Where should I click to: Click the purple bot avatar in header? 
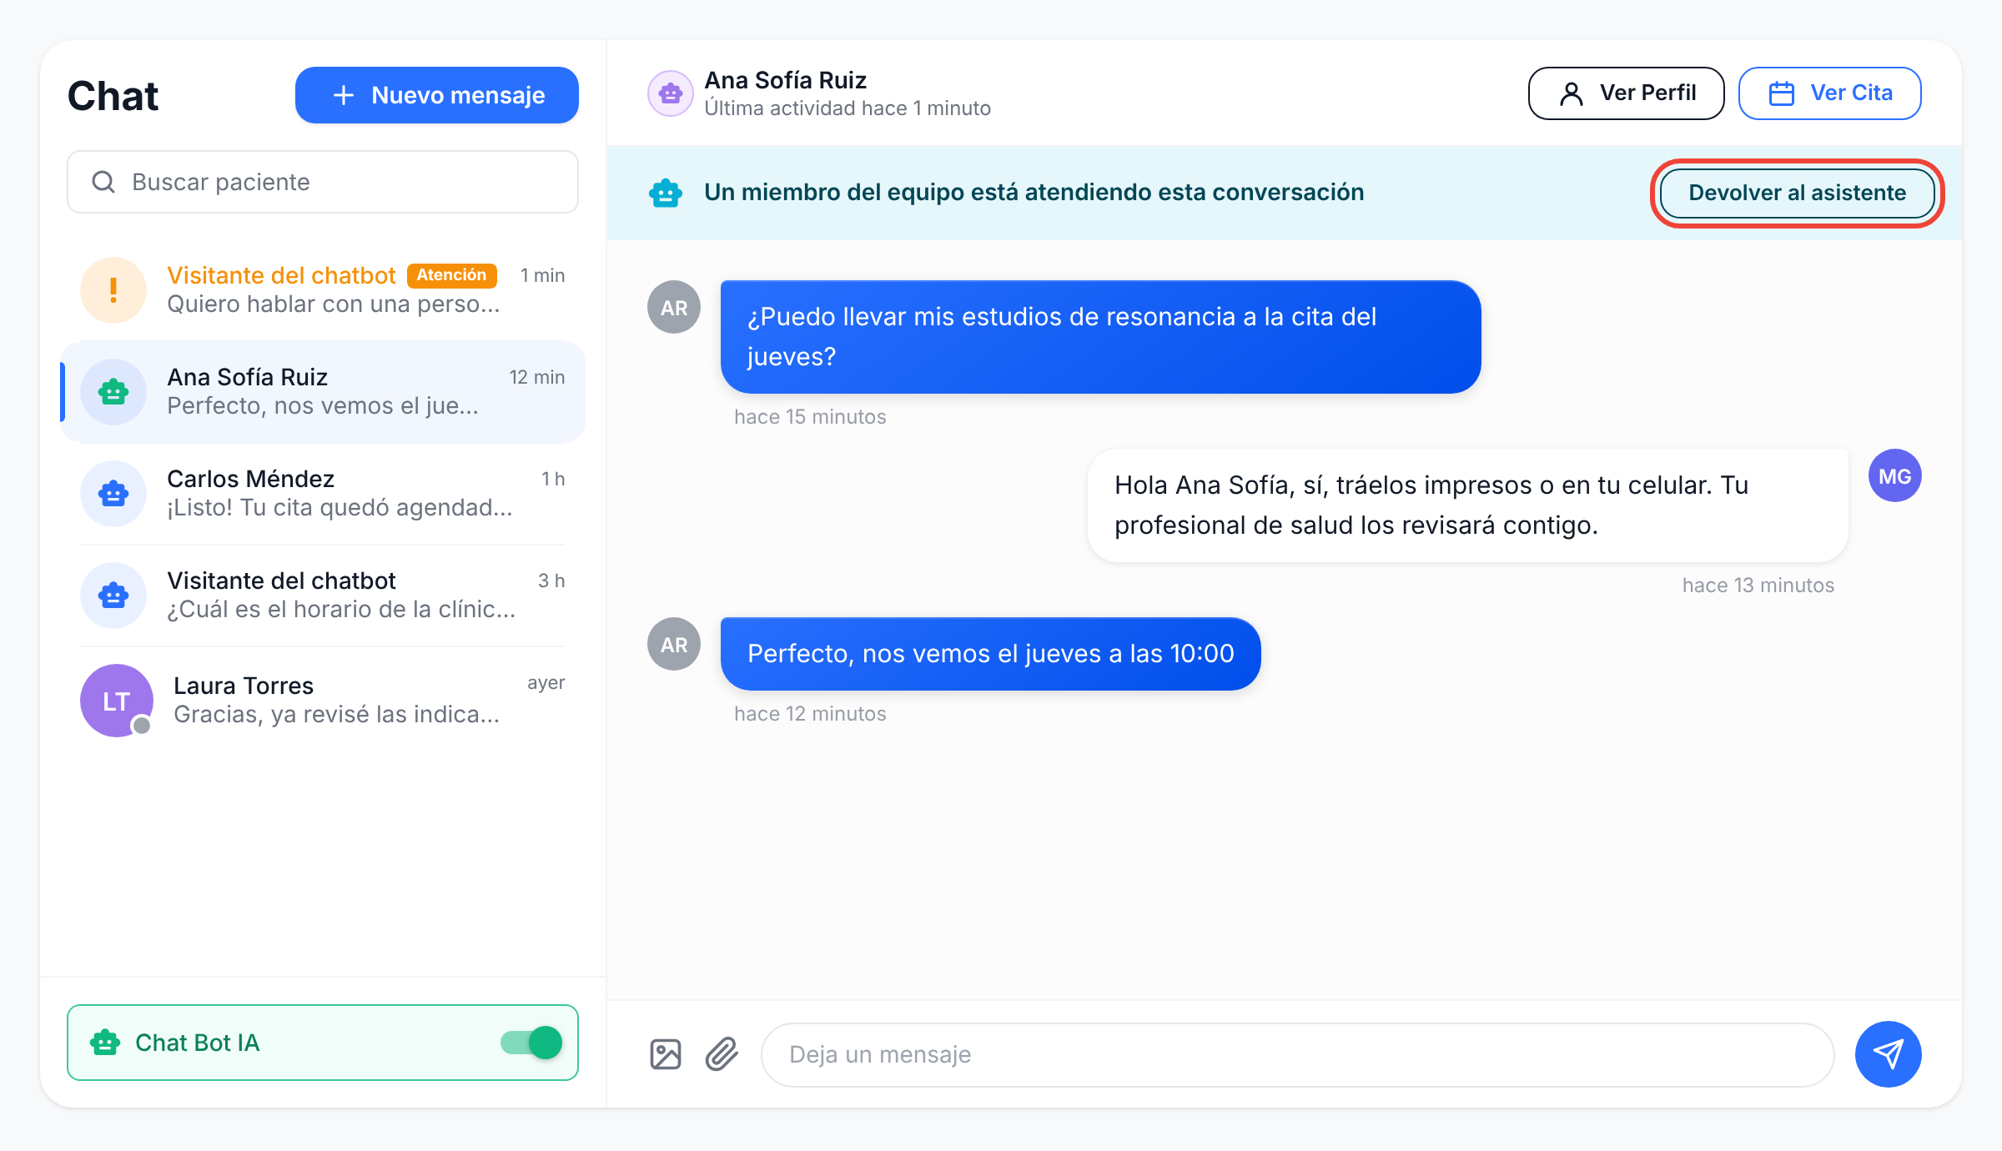point(671,93)
